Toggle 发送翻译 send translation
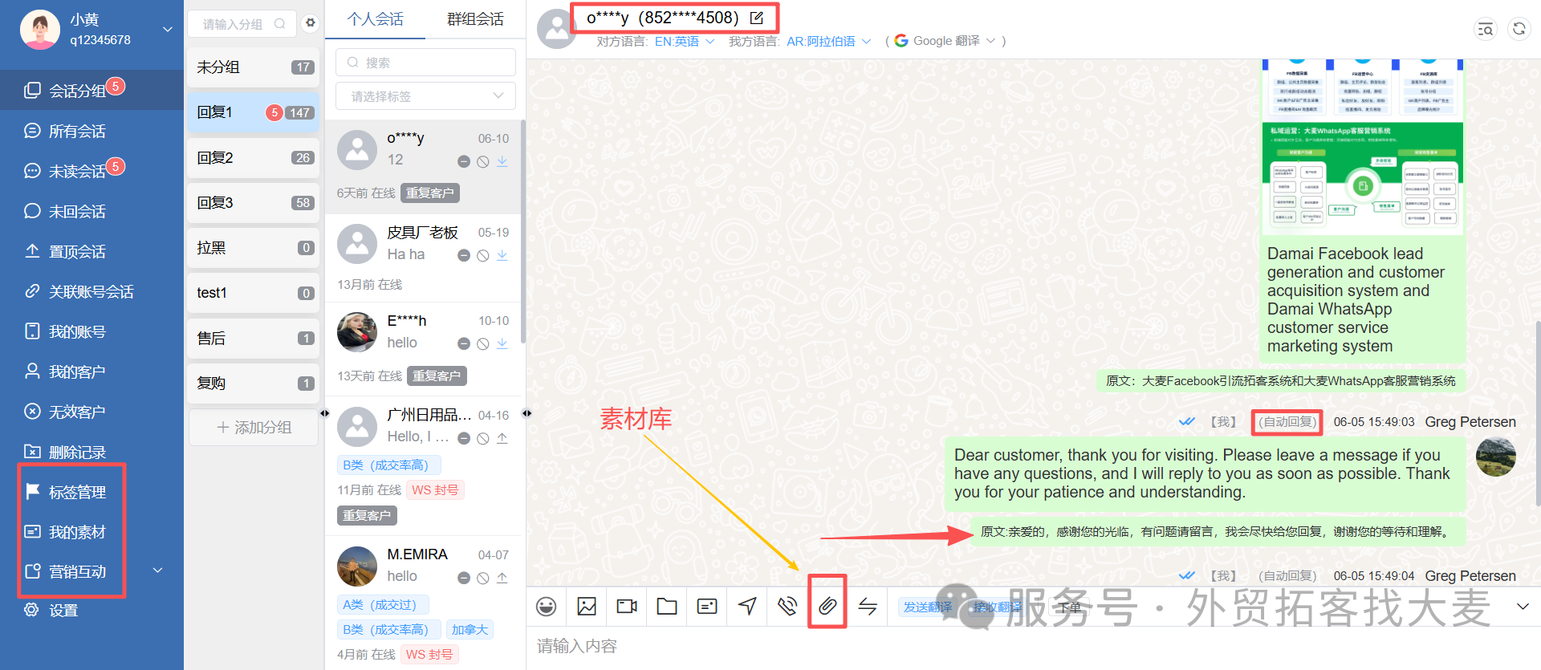This screenshot has height=670, width=1541. [927, 607]
